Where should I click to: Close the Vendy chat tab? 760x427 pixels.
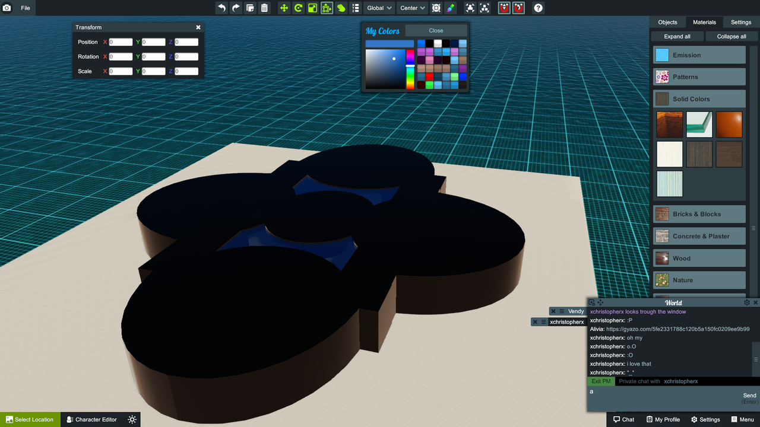click(x=553, y=311)
